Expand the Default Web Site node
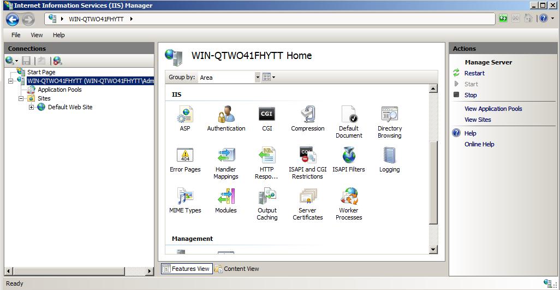The width and height of the screenshot is (560, 290). 32,107
